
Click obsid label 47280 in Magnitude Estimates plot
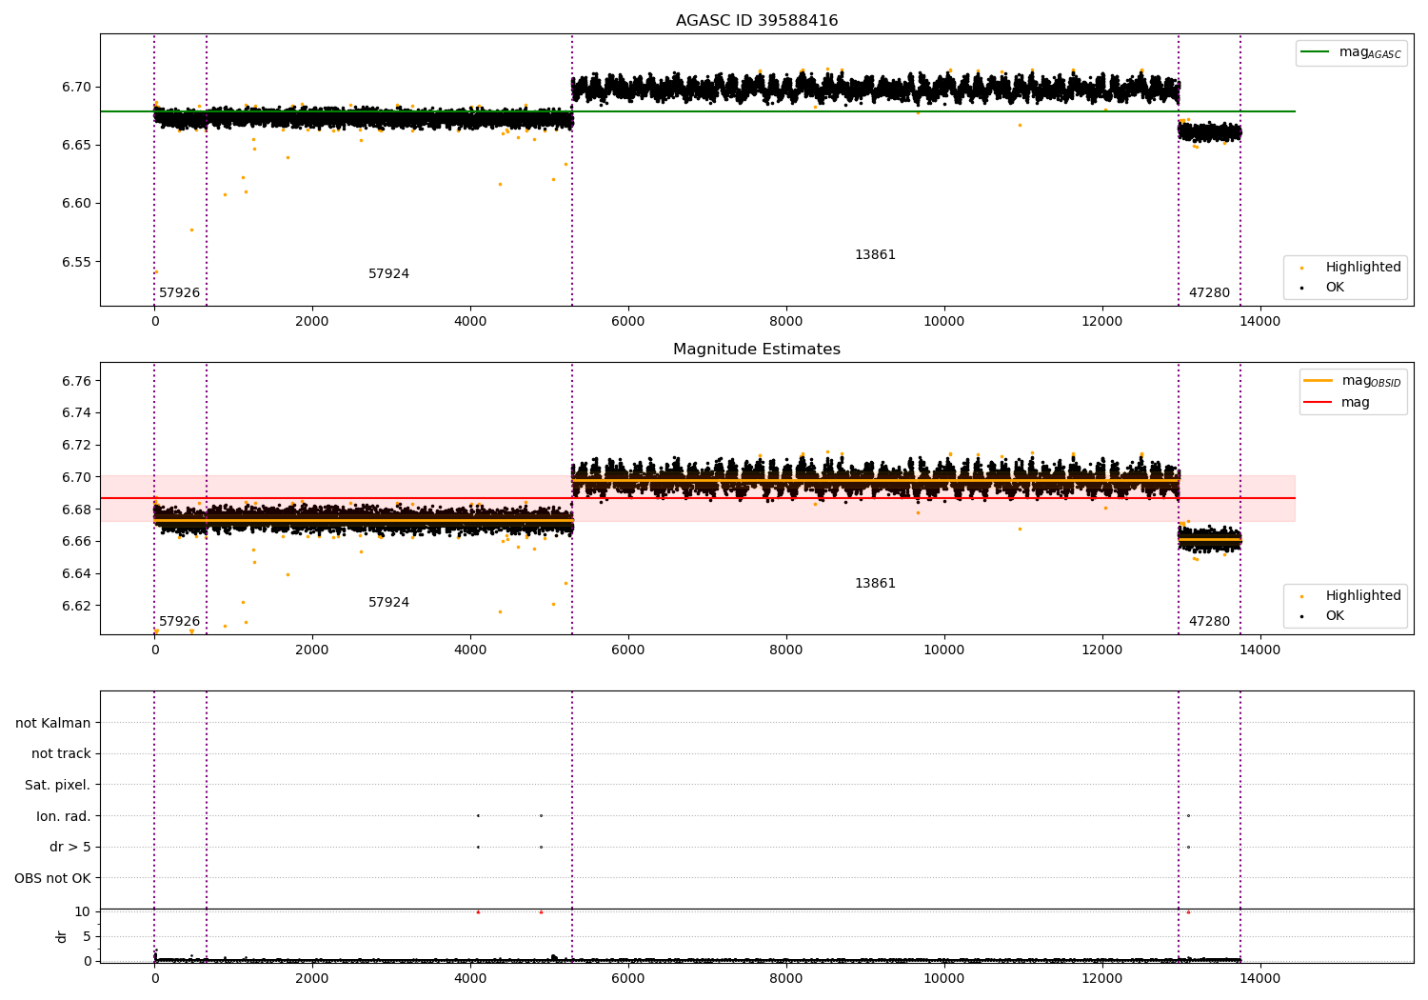1209,622
